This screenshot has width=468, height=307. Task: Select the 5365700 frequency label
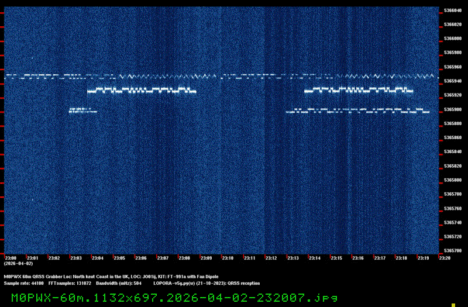point(453,251)
